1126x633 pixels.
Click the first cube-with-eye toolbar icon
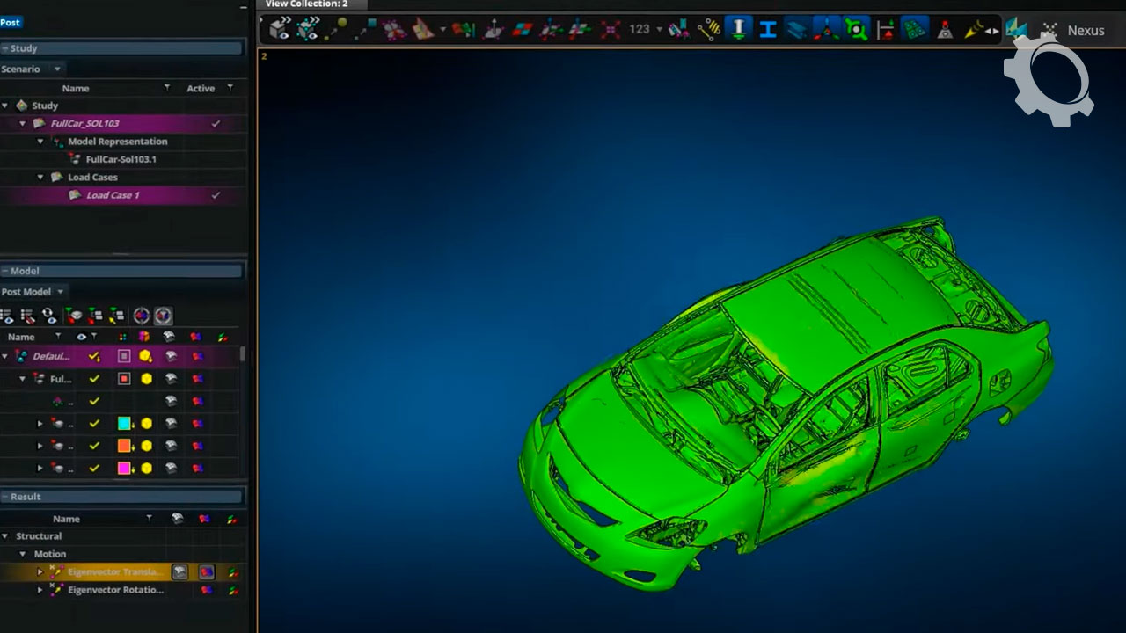tap(280, 30)
